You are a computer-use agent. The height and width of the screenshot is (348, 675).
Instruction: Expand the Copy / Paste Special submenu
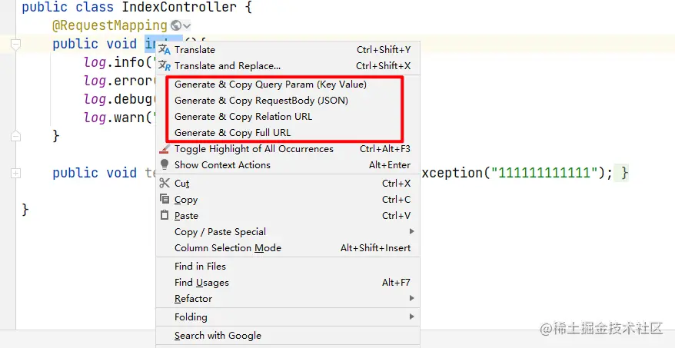coord(411,232)
